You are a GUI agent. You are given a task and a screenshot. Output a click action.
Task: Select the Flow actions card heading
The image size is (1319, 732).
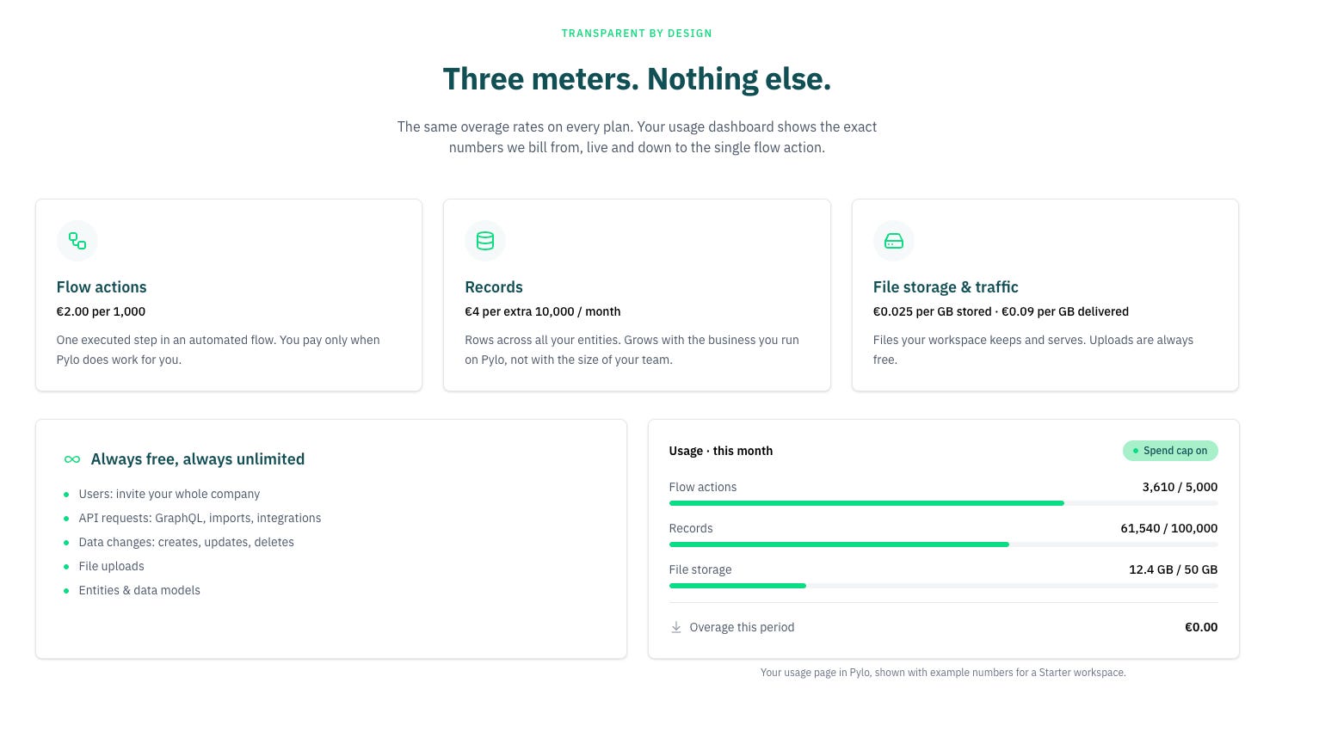[102, 287]
